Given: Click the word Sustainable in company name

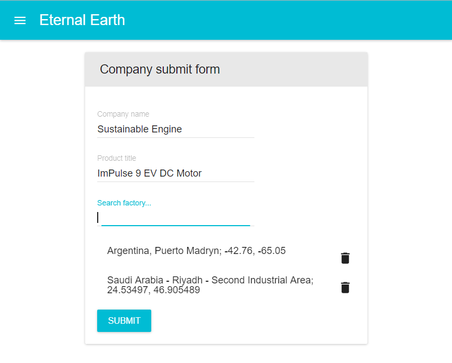Looking at the screenshot, I should pyautogui.click(x=123, y=129).
